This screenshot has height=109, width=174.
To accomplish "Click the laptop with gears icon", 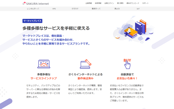I will coord(44,64).
